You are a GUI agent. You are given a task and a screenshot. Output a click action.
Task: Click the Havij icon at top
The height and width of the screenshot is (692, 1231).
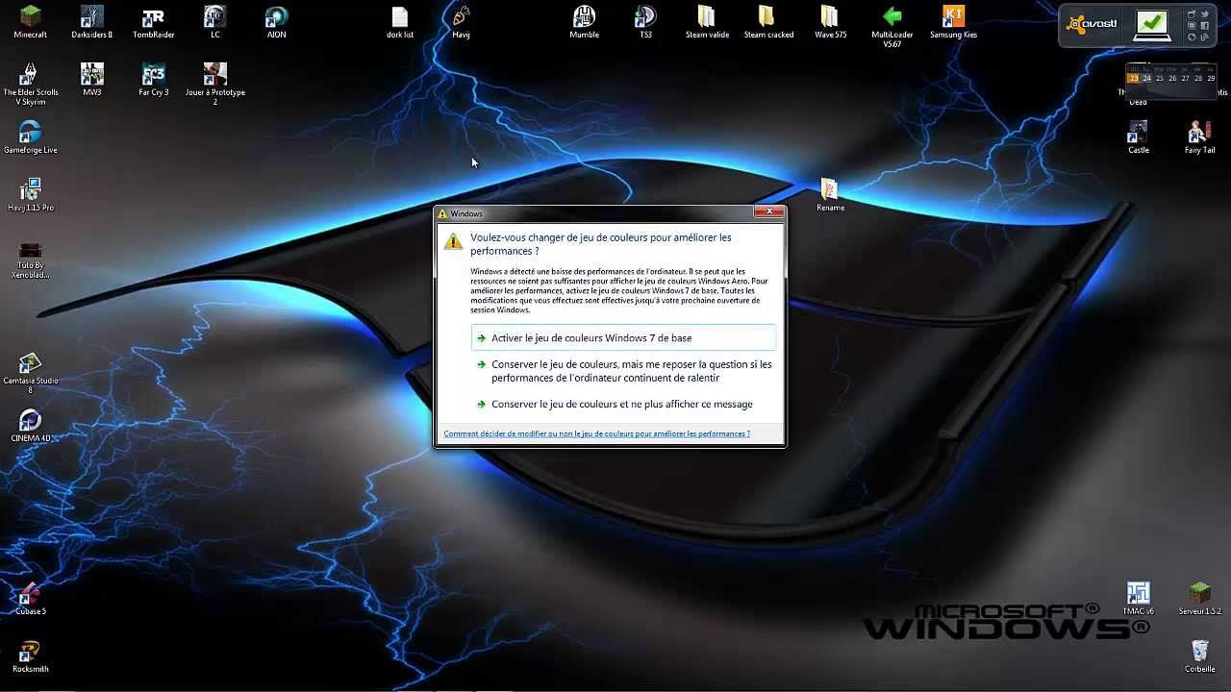461,22
